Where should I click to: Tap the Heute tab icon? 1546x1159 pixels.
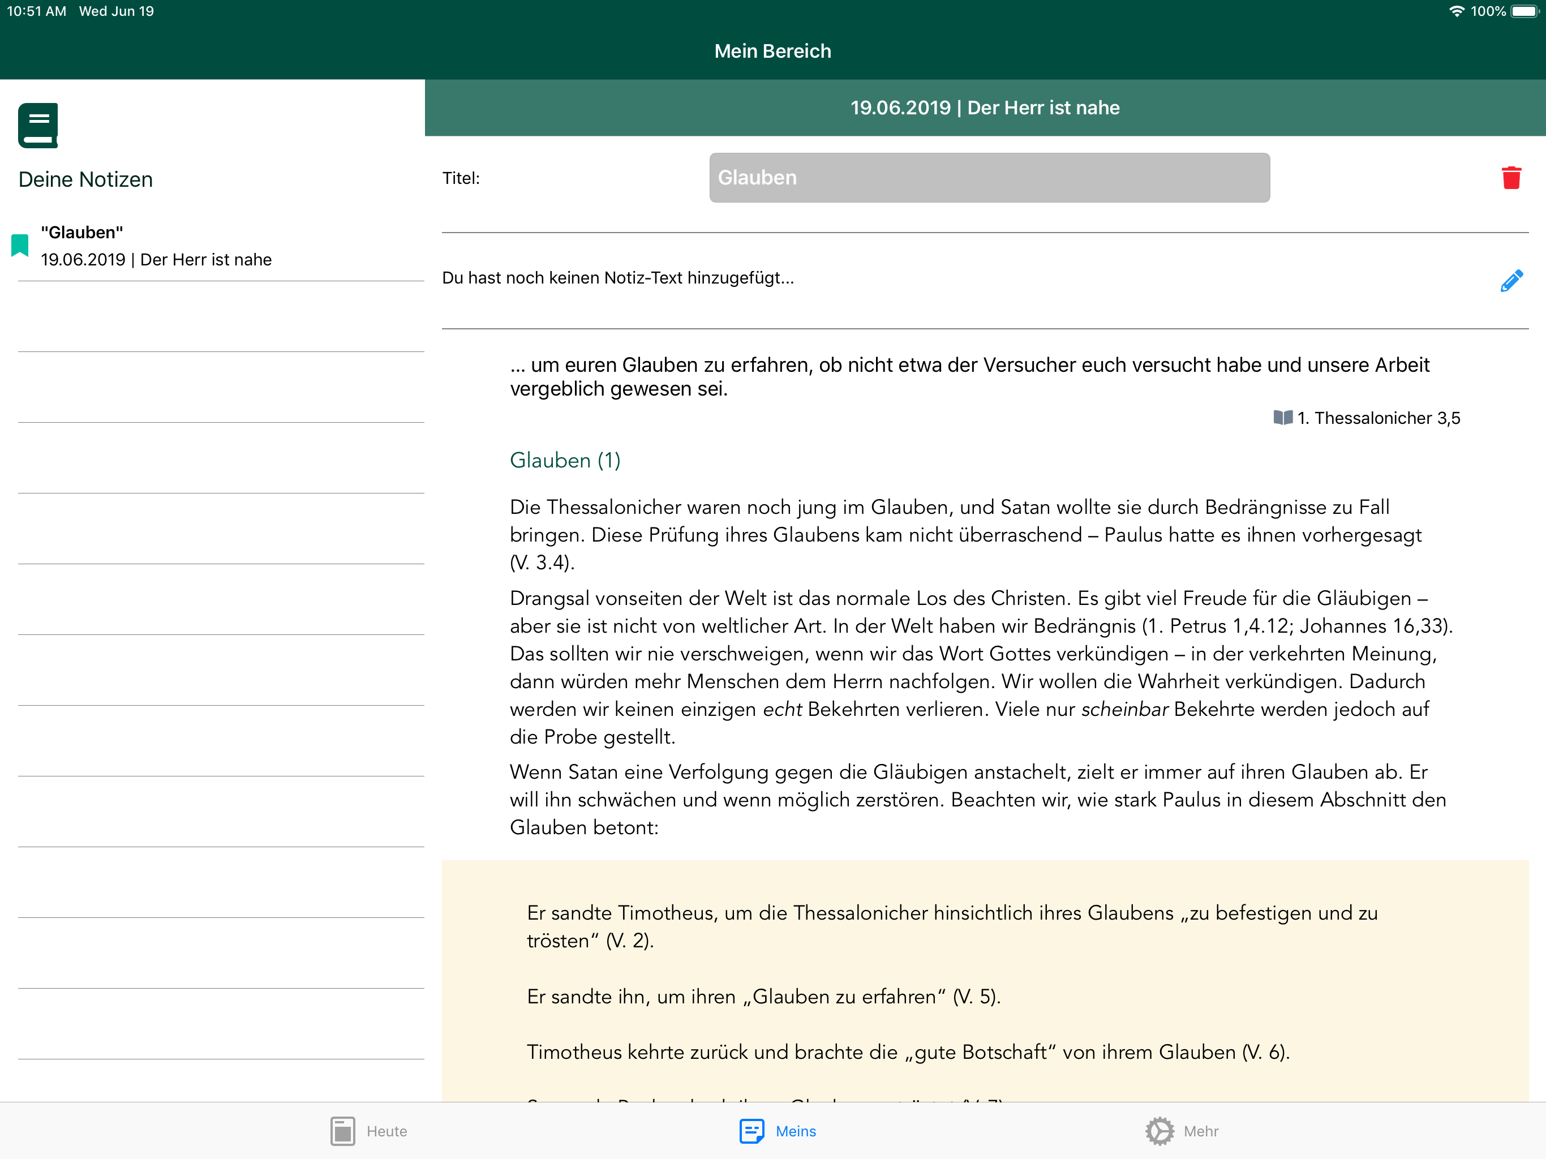tap(342, 1130)
